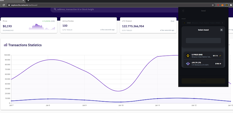
Task: Open the Binance Chain Wallet extension icon
Action: click(x=227, y=5)
